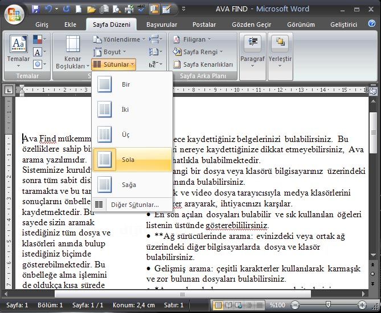Toggle the ruler icon above the vertical scrollbar
Viewport: 381px width, 313px height.
372,91
